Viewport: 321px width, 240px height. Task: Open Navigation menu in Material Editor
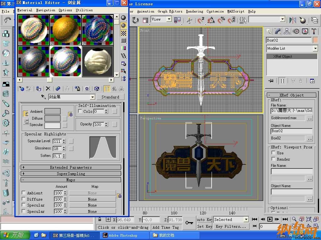pos(46,10)
